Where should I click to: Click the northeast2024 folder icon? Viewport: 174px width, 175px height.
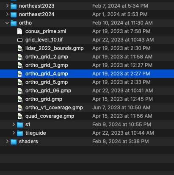pos(14,14)
